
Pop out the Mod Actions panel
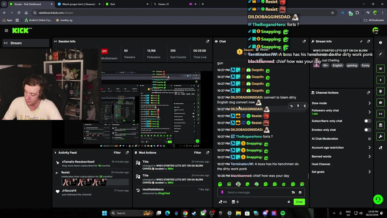[207, 153]
